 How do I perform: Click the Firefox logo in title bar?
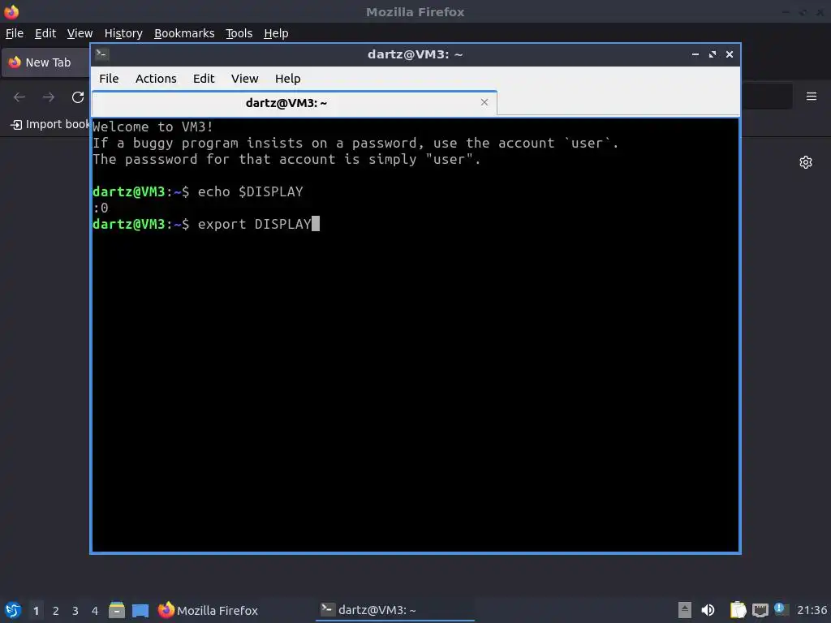[x=11, y=11]
